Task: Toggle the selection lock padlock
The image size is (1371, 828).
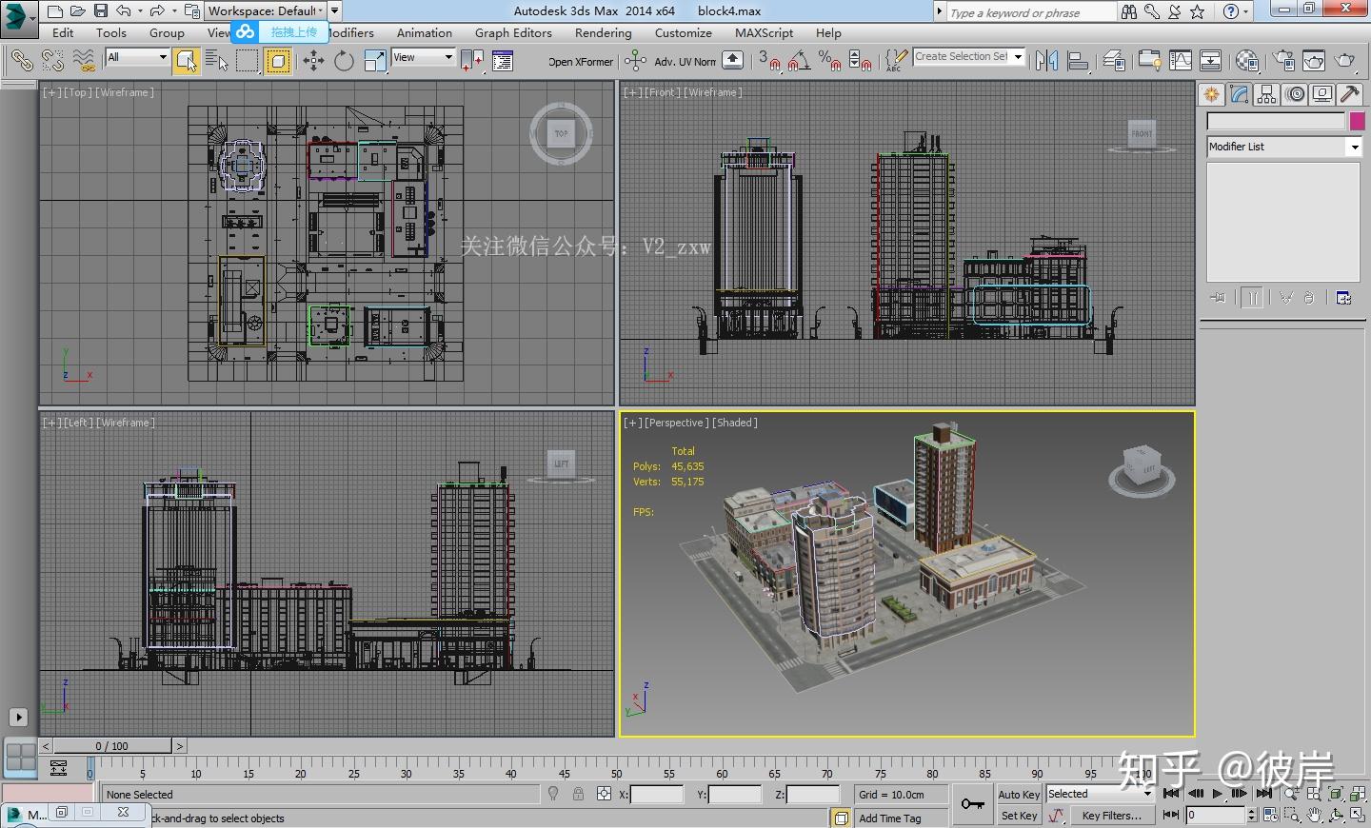Action: (x=578, y=794)
